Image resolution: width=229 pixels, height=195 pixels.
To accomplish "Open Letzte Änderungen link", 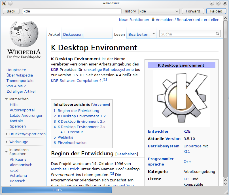I will [x=27, y=116].
